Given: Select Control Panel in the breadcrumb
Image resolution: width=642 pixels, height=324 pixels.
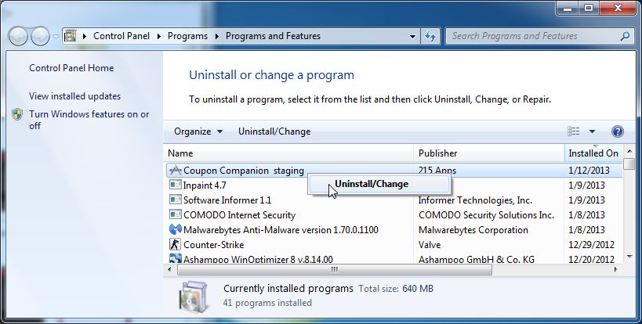Looking at the screenshot, I should (122, 36).
